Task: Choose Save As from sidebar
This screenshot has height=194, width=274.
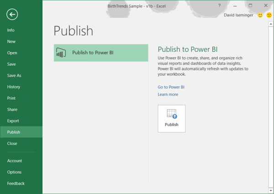Action: (x=14, y=76)
